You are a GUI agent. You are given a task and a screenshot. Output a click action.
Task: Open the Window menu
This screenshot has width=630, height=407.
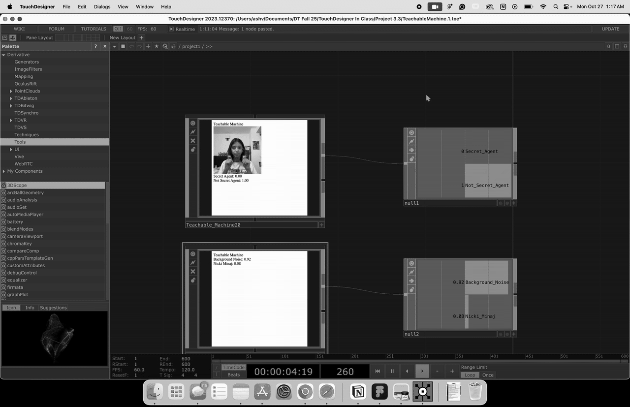[144, 7]
